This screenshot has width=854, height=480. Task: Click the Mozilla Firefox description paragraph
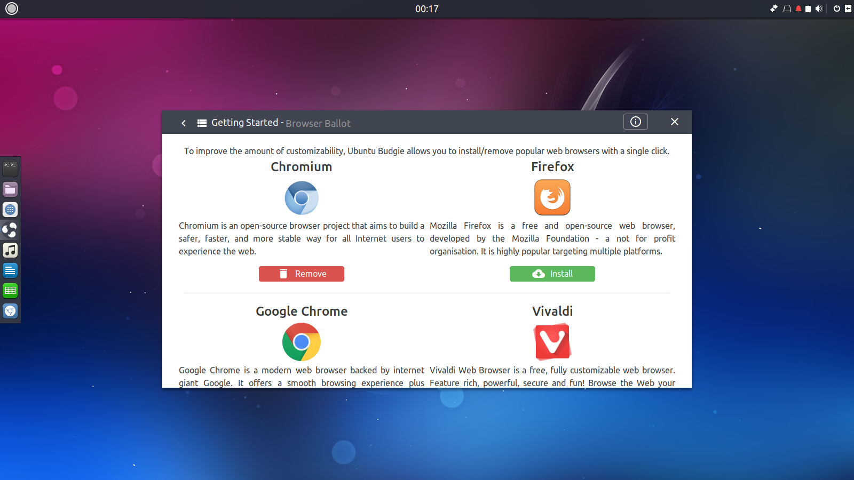coord(552,238)
